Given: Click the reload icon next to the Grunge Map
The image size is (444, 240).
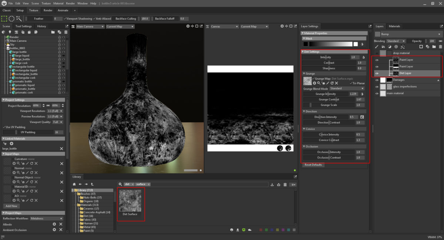Looking at the screenshot, I should (332, 83).
